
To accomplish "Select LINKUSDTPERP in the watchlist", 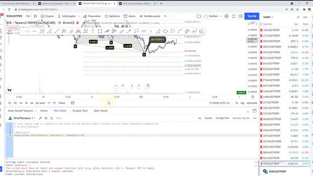I will (285, 97).
